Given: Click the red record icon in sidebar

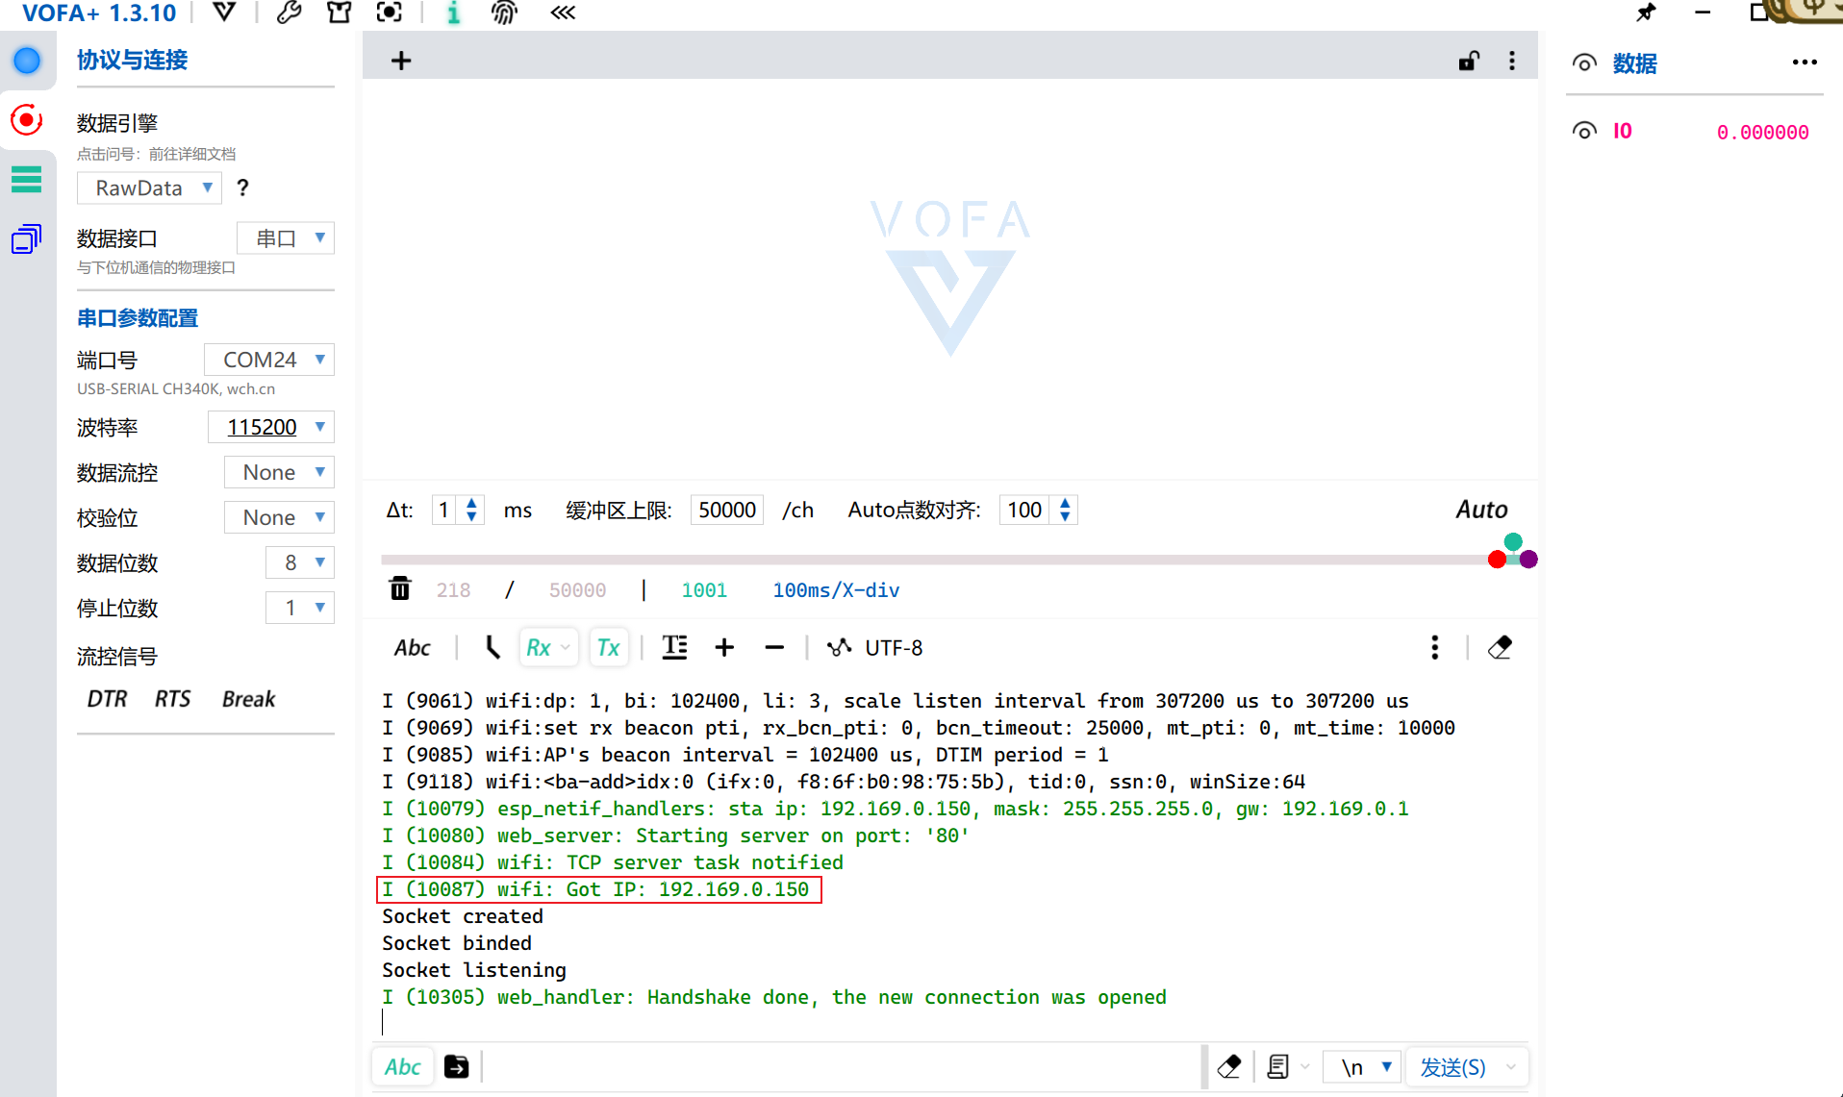Looking at the screenshot, I should pos(27,120).
